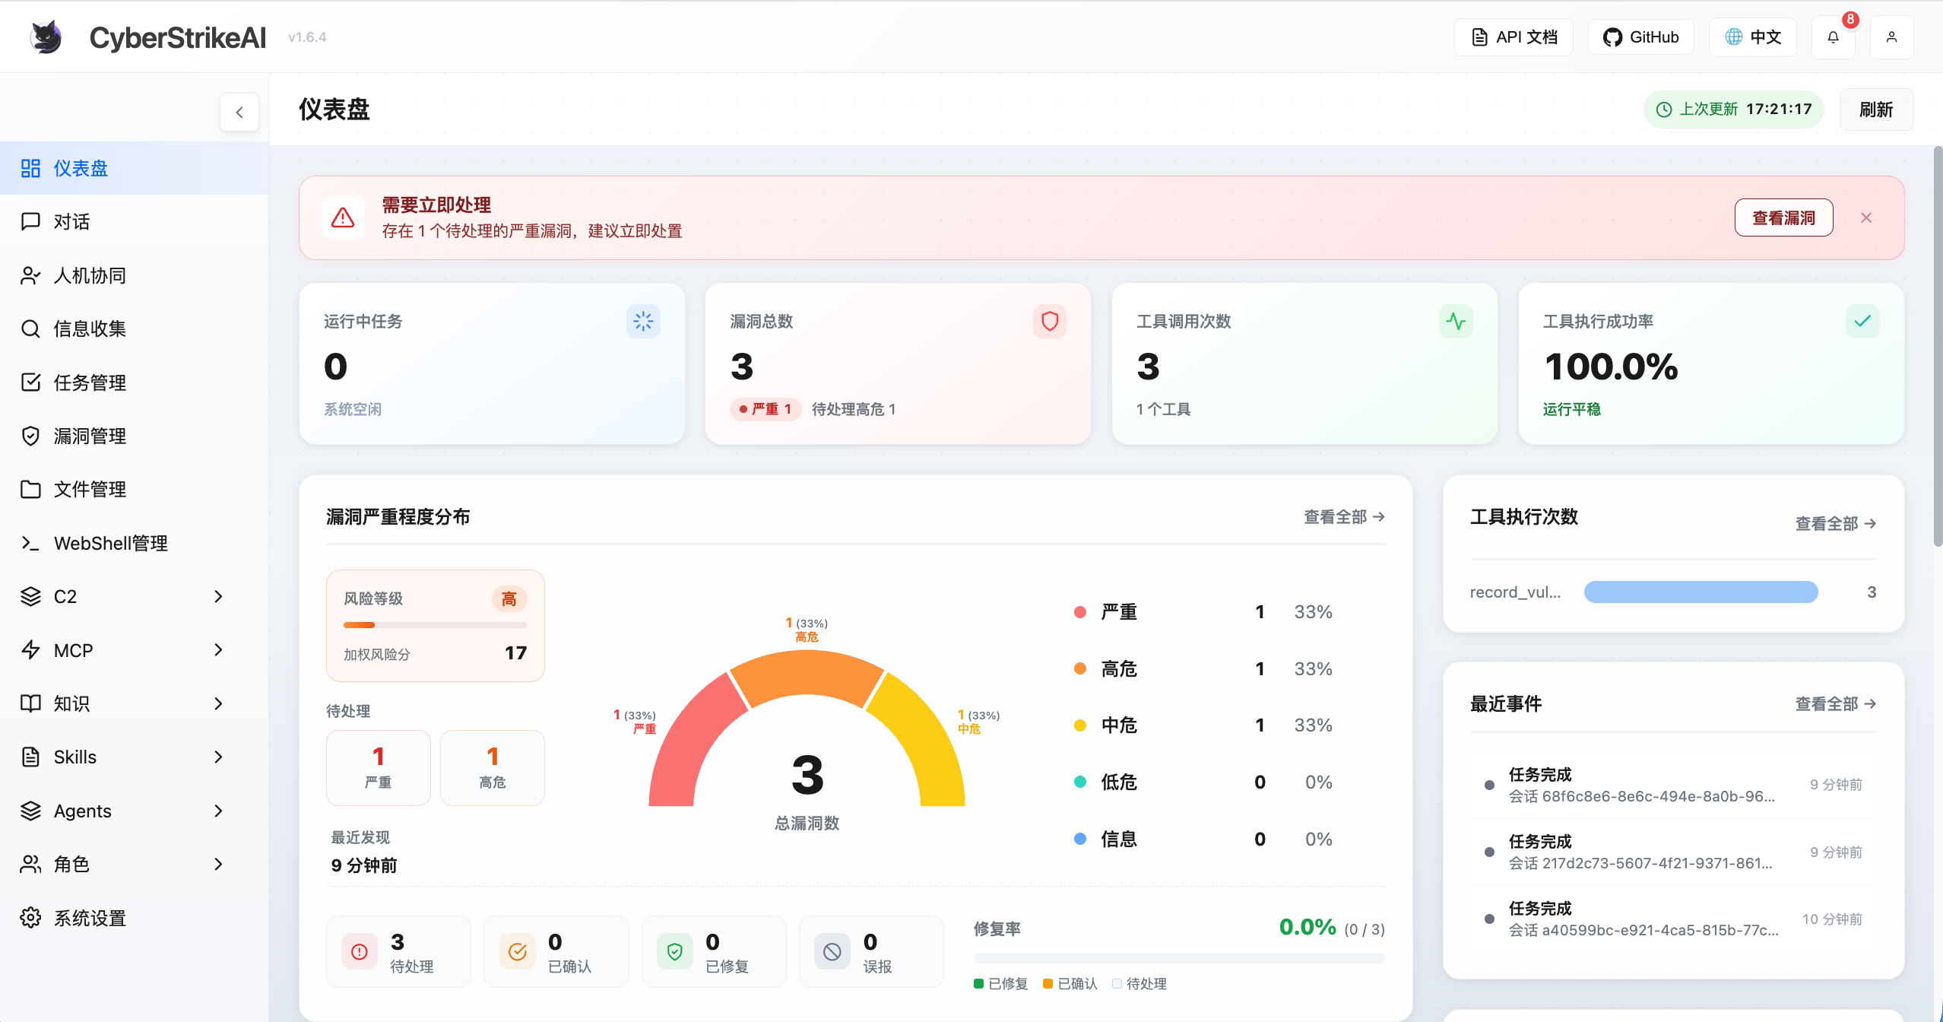
Task: Open event with 会话 a40599bc-e921-4ca5-815b-77c...
Action: coord(1673,919)
